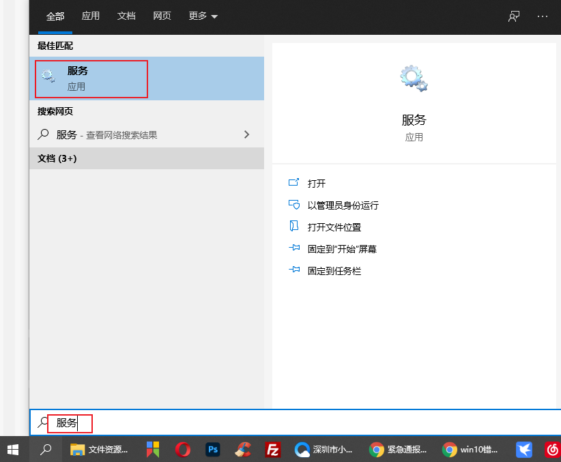Click the NetEase Music taskbar icon

click(x=552, y=449)
